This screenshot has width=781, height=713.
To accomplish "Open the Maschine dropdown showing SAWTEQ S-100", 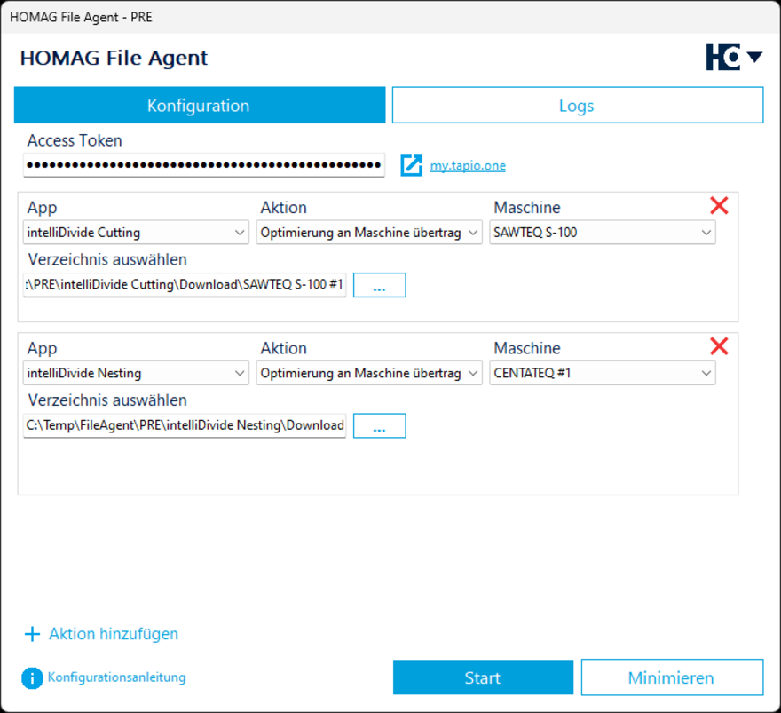I will [603, 232].
